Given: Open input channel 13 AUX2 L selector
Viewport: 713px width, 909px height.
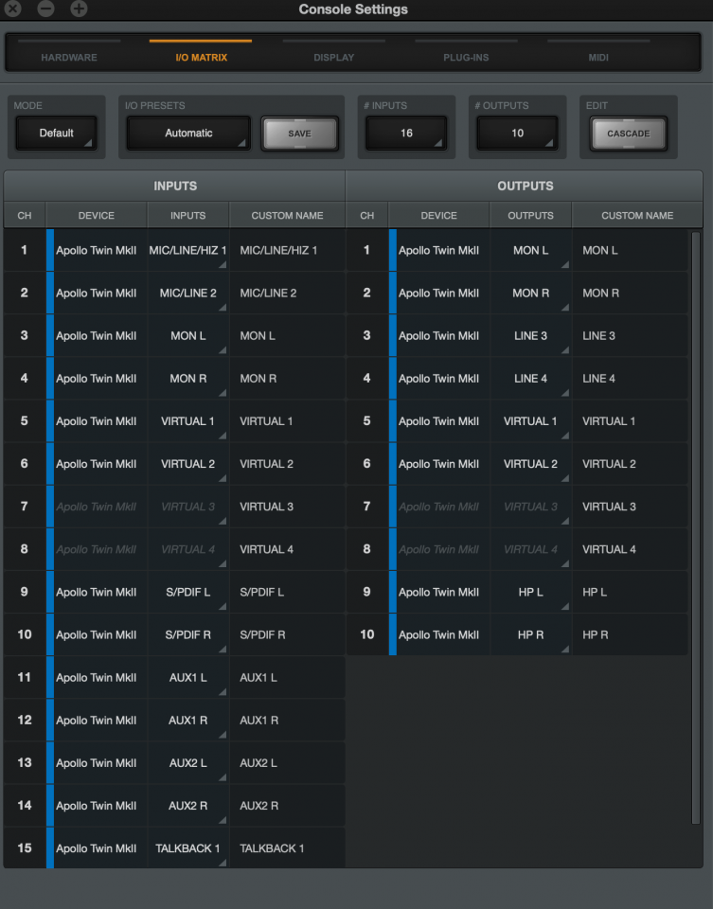Looking at the screenshot, I should 187,763.
